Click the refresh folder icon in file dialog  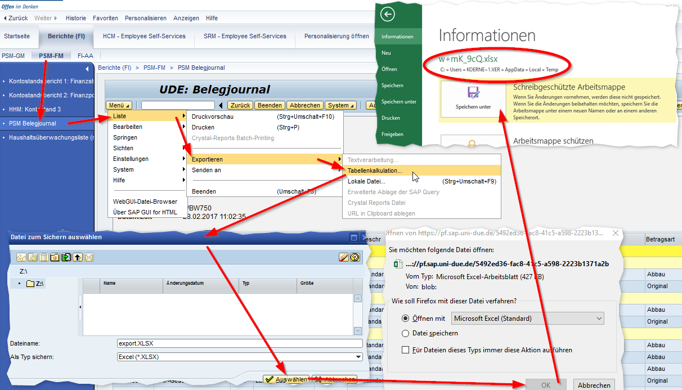pos(66,257)
